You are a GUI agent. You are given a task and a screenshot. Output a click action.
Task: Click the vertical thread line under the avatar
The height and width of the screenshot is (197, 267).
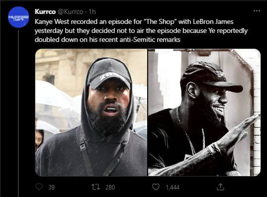[18, 113]
